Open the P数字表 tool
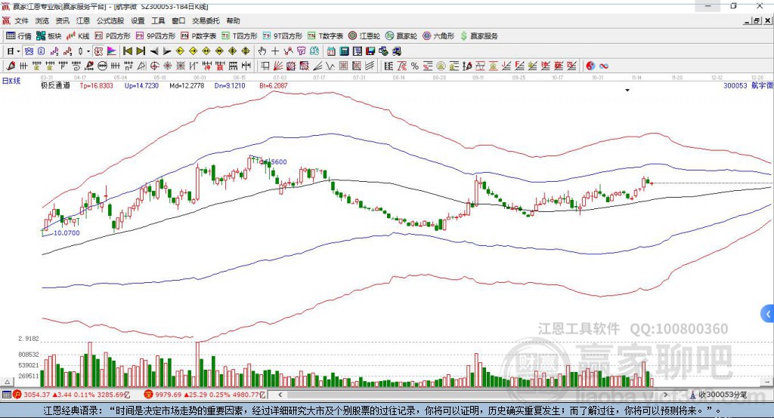This screenshot has height=418, width=774. click(199, 36)
